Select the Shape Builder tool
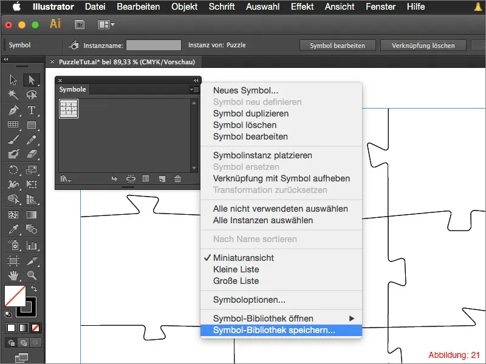Viewport: 486px width, 364px height. click(13, 199)
